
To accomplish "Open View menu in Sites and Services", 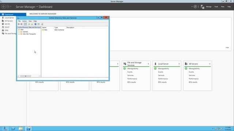I will 30,21.
